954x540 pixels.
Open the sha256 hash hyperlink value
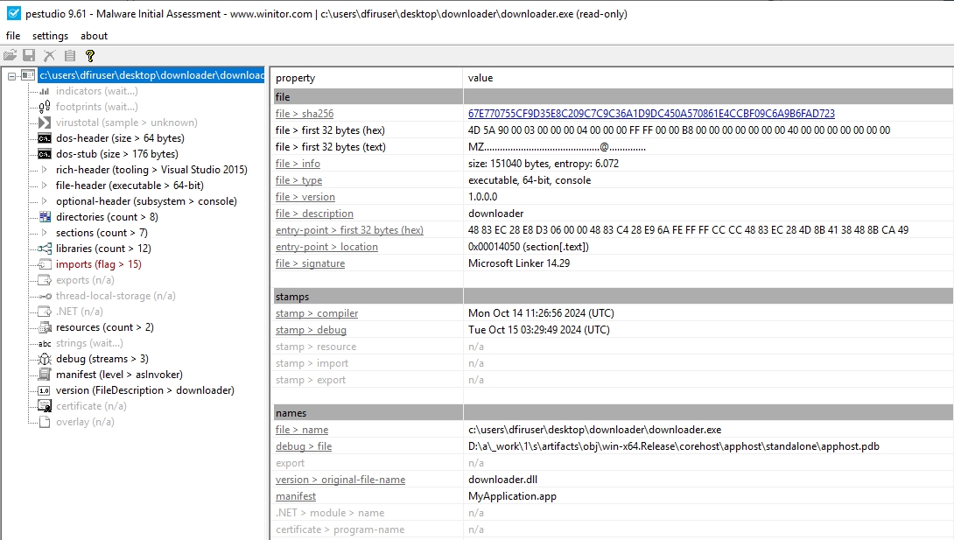click(x=651, y=114)
